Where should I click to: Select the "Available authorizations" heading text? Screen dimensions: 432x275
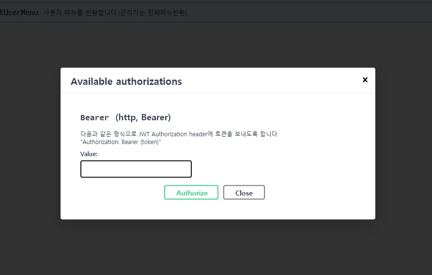coord(126,81)
